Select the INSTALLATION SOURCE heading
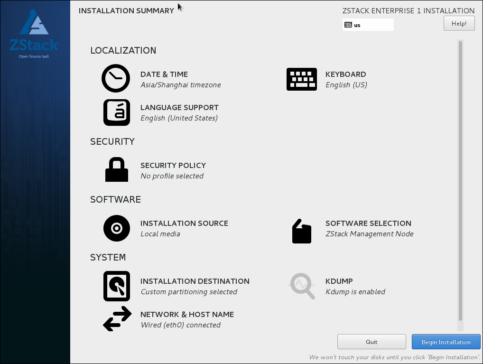Viewport: 483px width, 364px height. pos(184,224)
